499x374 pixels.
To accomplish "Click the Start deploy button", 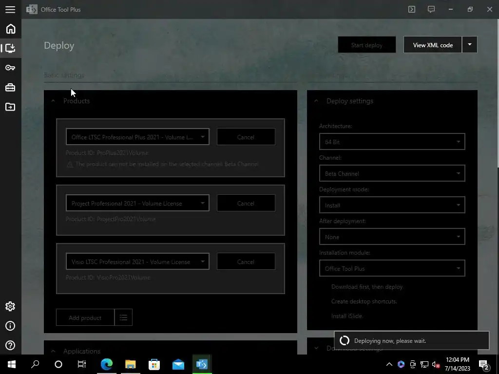I will [x=367, y=45].
